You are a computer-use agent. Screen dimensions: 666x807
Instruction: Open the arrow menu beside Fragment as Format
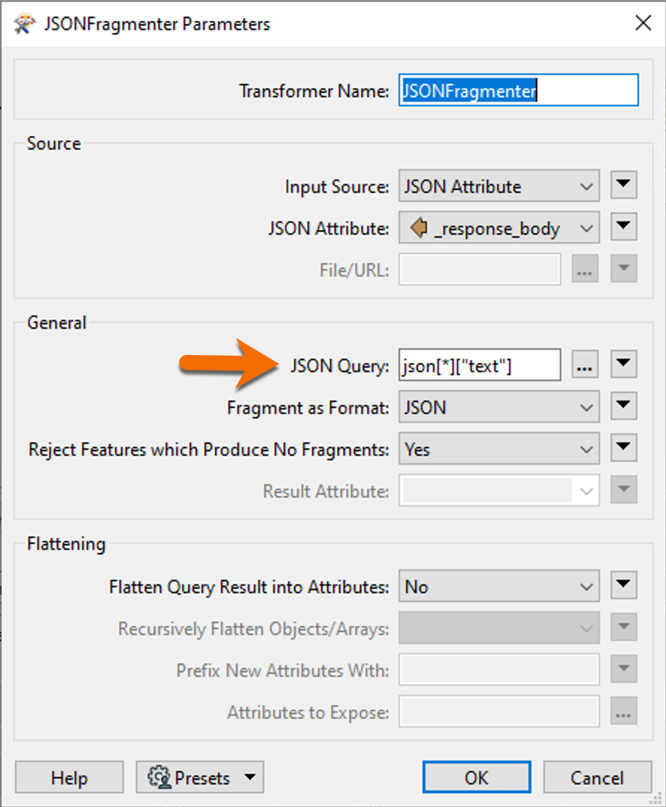(x=623, y=406)
